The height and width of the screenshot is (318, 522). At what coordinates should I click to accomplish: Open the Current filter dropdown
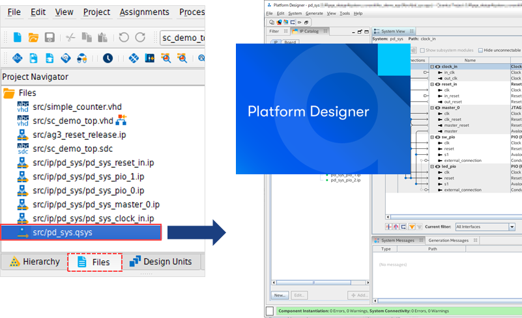tap(512, 226)
